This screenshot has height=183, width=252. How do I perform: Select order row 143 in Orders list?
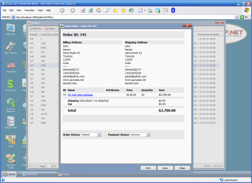pyautogui.click(x=43, y=70)
